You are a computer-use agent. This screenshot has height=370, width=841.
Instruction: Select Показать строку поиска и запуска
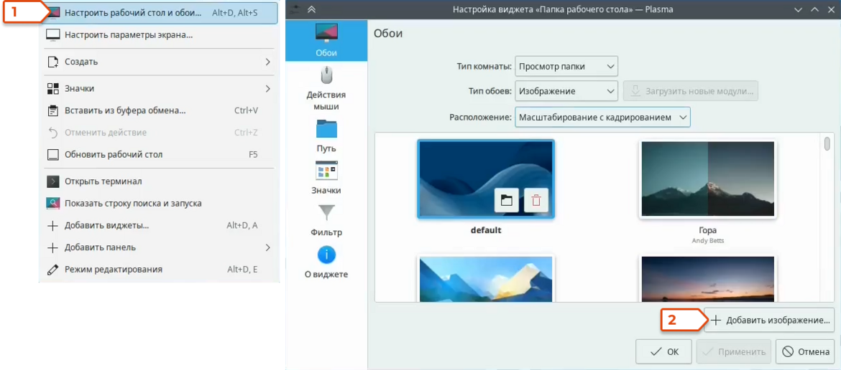(x=160, y=203)
